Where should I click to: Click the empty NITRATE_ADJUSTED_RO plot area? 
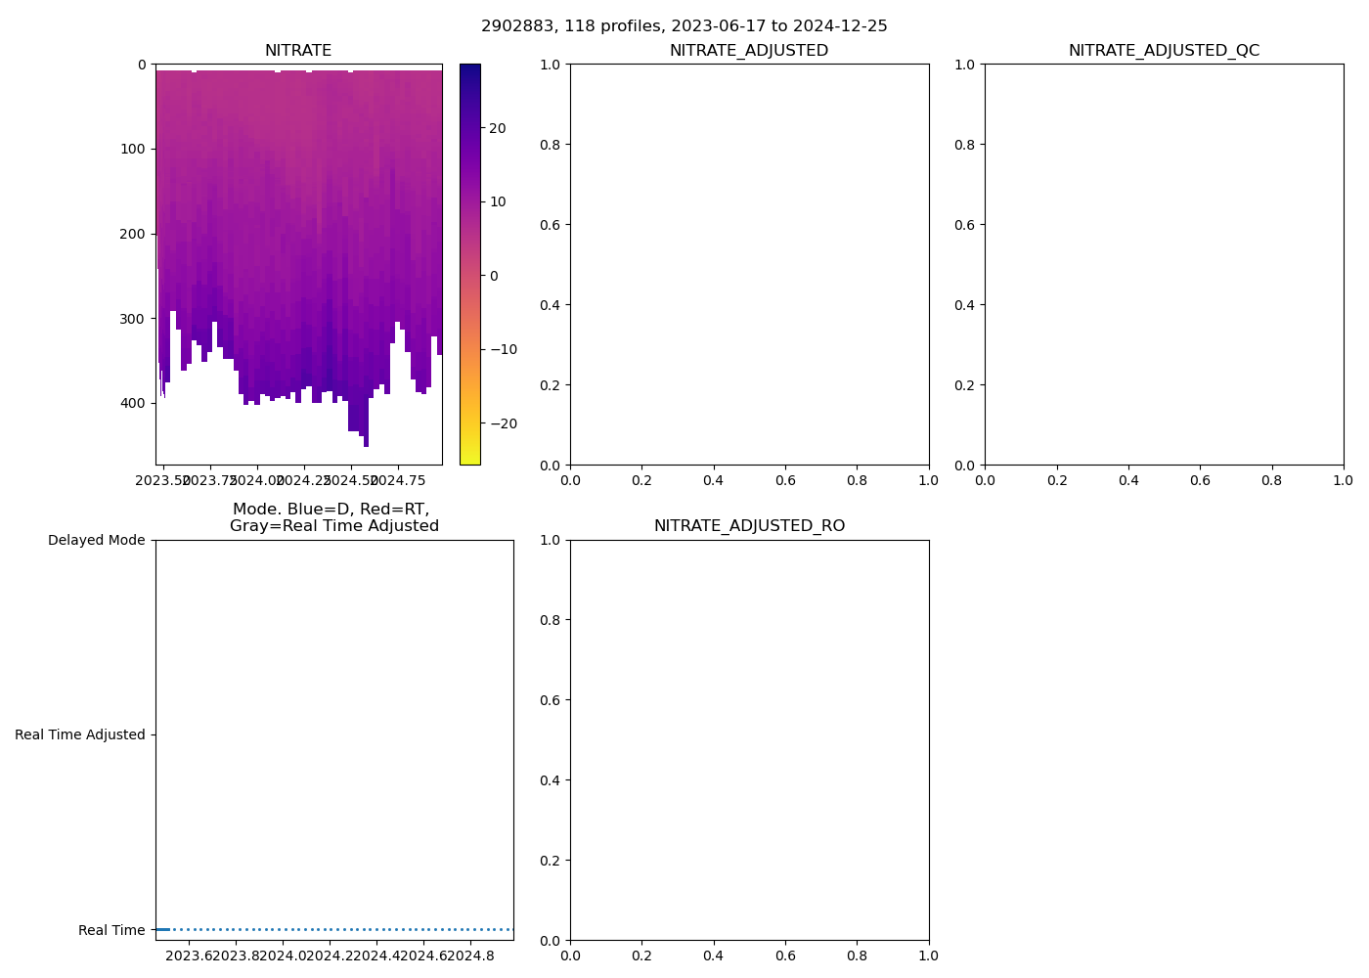pyautogui.click(x=749, y=739)
